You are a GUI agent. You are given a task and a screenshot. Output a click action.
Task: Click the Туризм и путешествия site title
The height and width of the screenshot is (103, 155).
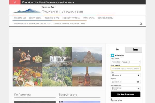pyautogui.click(x=63, y=11)
